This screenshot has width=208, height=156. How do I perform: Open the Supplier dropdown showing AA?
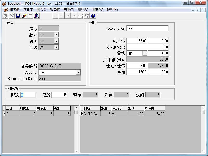[78, 72]
